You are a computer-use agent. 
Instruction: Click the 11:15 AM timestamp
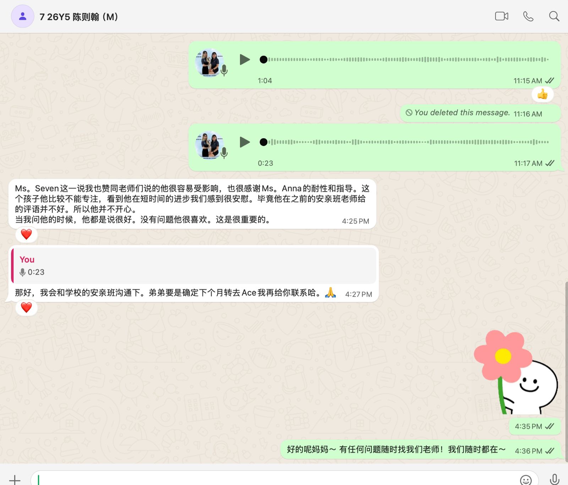(x=528, y=81)
